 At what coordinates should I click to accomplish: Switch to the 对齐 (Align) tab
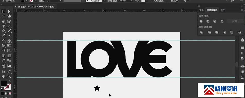[222, 10]
